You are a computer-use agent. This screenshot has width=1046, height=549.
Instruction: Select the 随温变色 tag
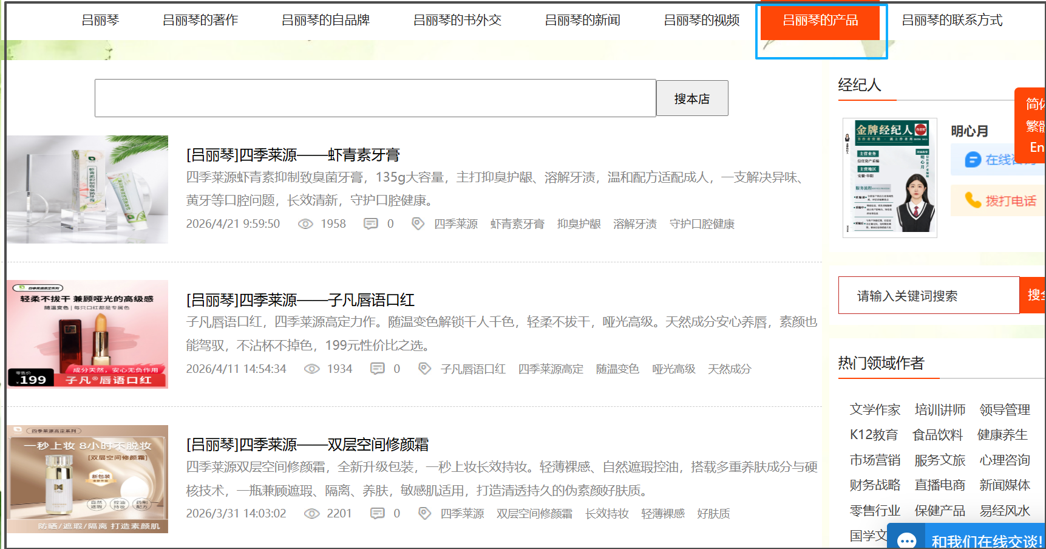click(x=617, y=369)
